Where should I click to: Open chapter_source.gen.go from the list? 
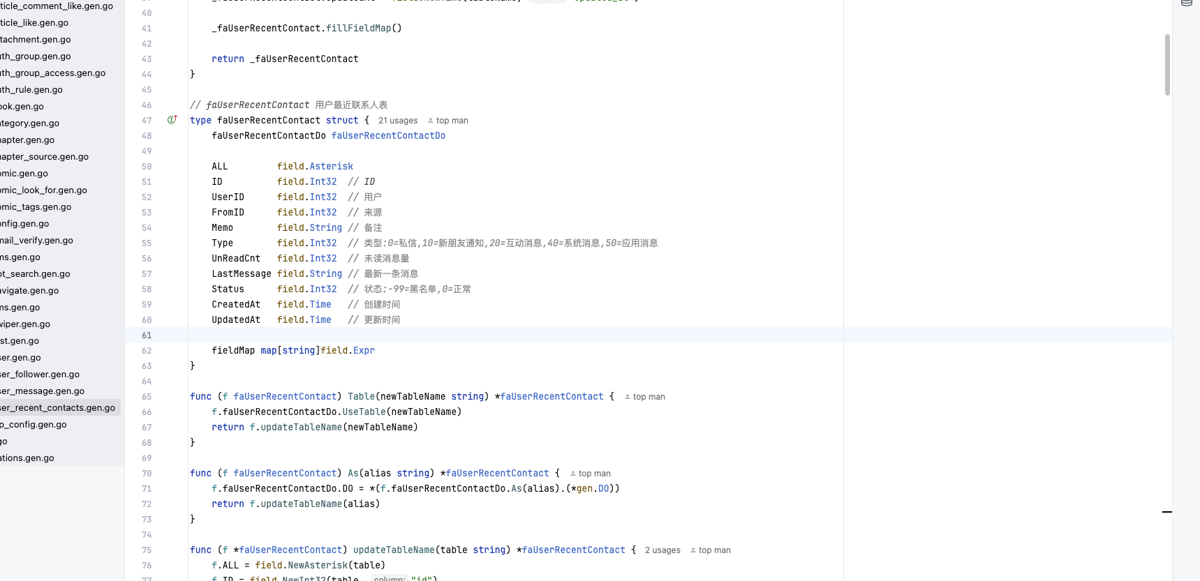(x=45, y=157)
